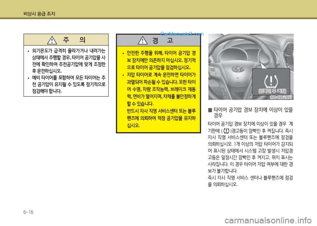The width and height of the screenshot is (317, 226).
Task: Click the Hyundai logo on the steering wheel
Action: pyautogui.click(x=238, y=70)
